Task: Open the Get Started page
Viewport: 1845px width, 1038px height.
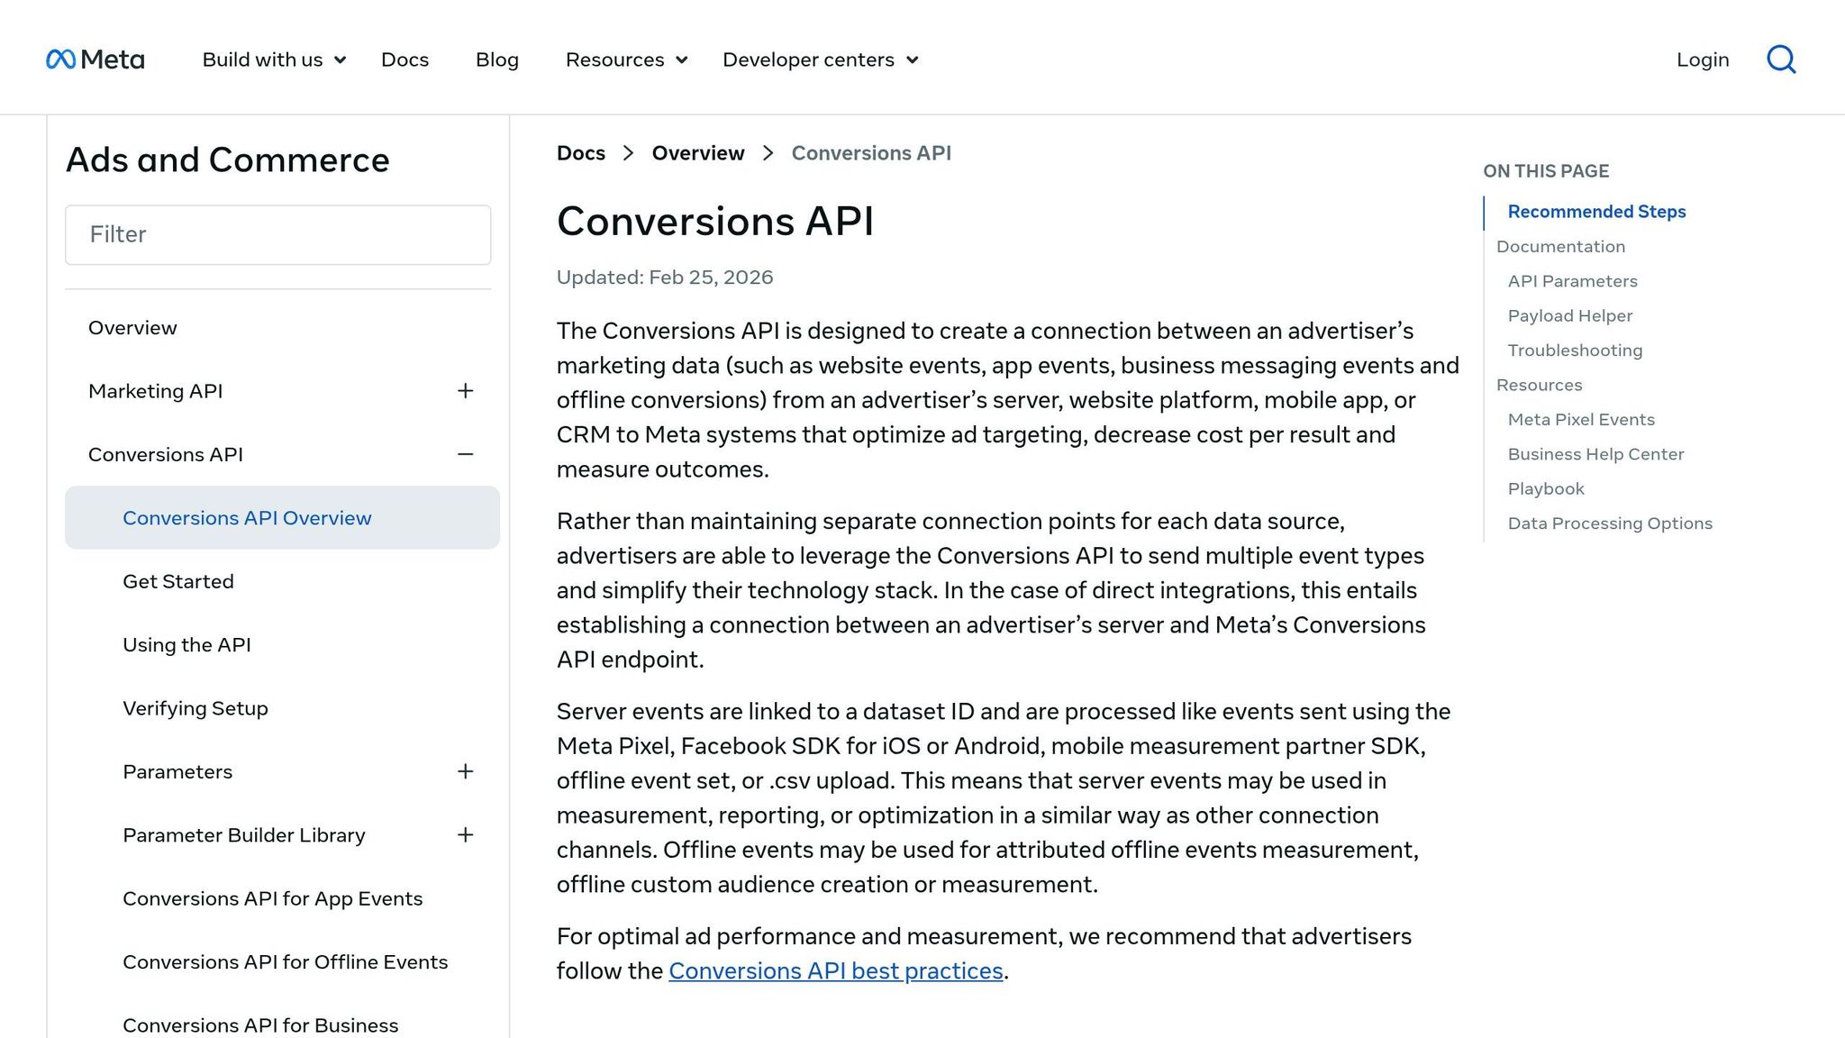Action: click(x=178, y=581)
